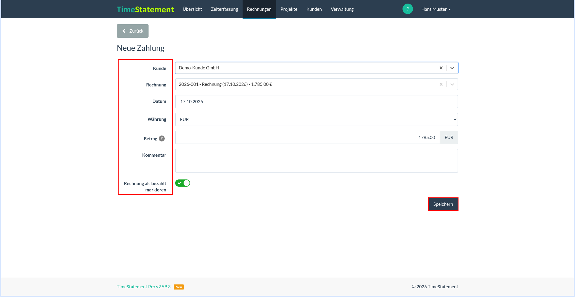The height and width of the screenshot is (297, 575).
Task: Select the Rechnungen navigation tab
Action: tap(259, 9)
